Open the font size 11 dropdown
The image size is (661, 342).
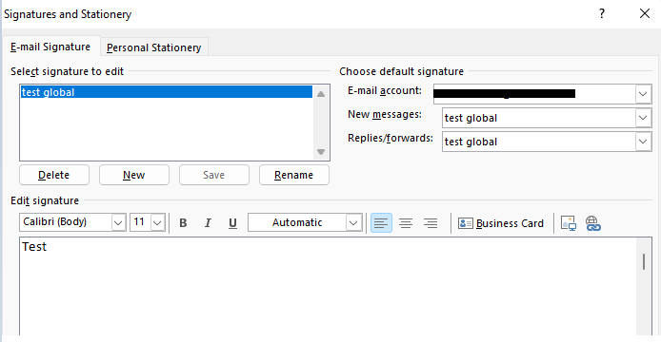157,222
